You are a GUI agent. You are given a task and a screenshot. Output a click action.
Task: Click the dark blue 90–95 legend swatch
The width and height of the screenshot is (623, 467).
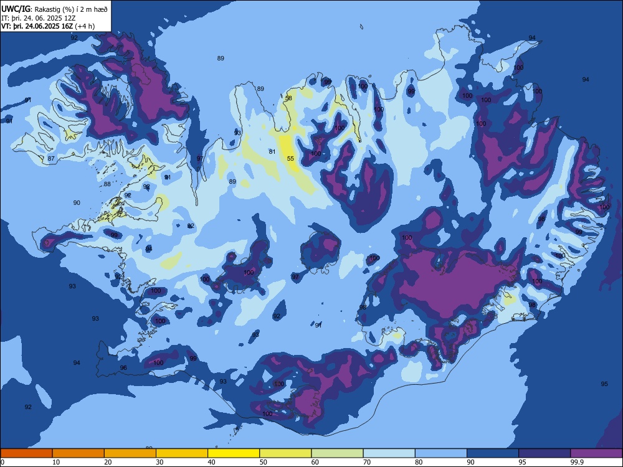(493, 453)
